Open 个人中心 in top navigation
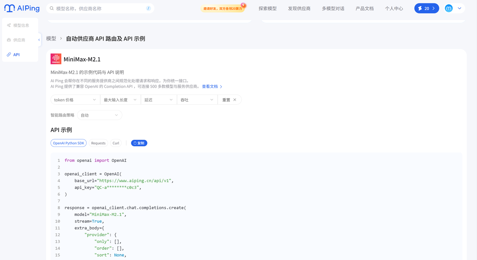 coord(394,9)
